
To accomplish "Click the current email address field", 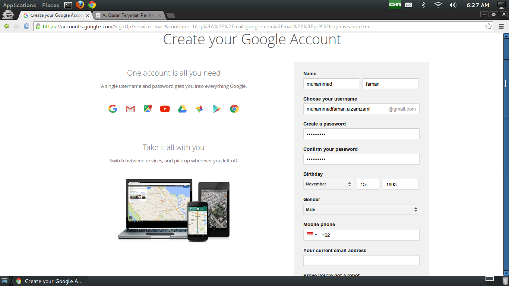I will coord(361,260).
